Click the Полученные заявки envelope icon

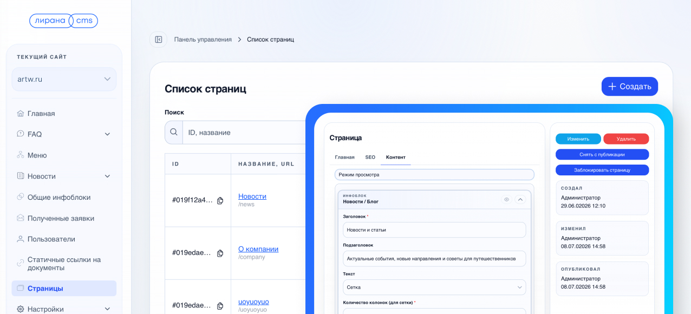click(x=21, y=219)
